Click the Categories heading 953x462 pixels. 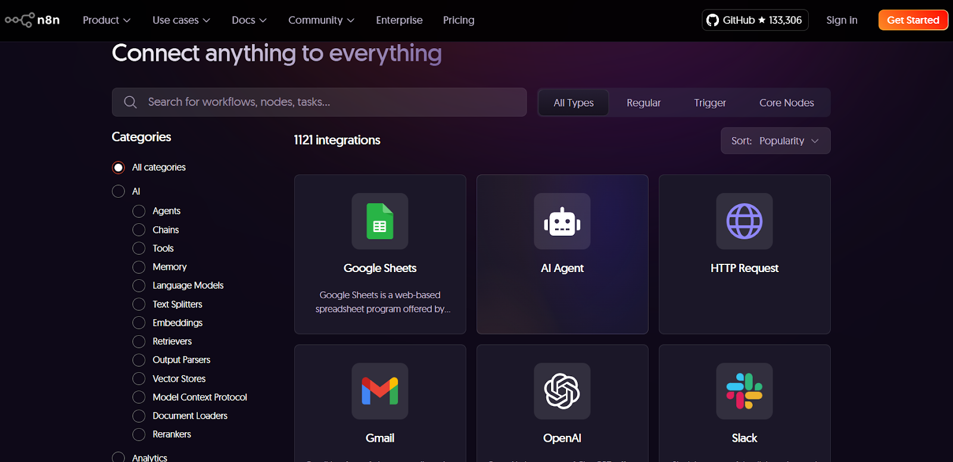(x=141, y=137)
